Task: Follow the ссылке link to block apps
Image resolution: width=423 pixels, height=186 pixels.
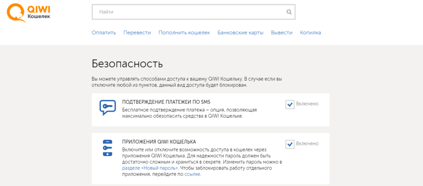Action: (x=192, y=174)
